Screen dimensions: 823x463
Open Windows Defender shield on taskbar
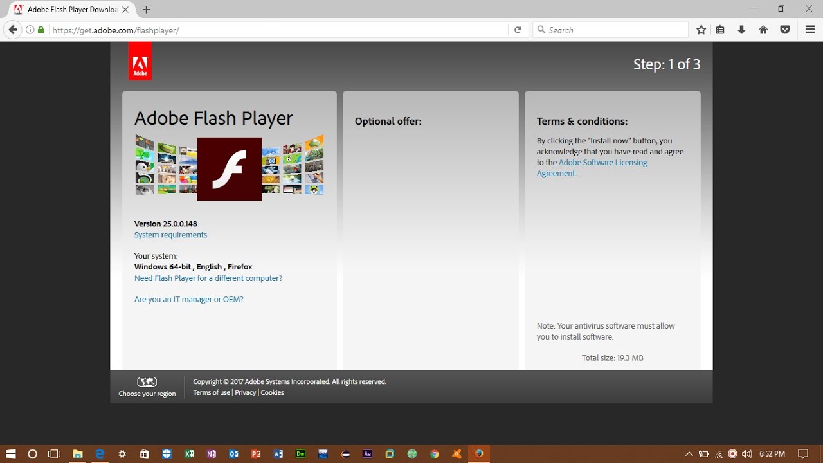[x=167, y=453]
